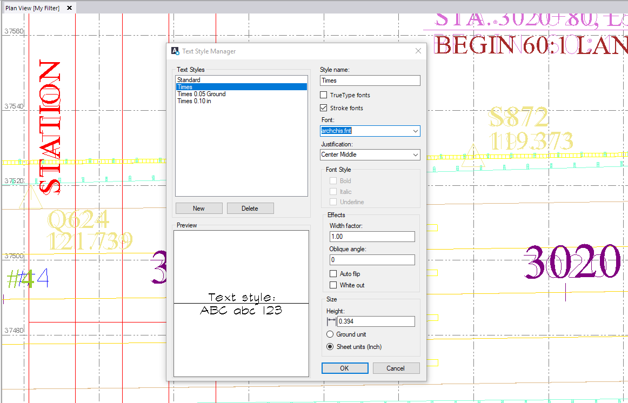Click the Height value field showing 0.394
The image size is (628, 403).
tap(376, 321)
